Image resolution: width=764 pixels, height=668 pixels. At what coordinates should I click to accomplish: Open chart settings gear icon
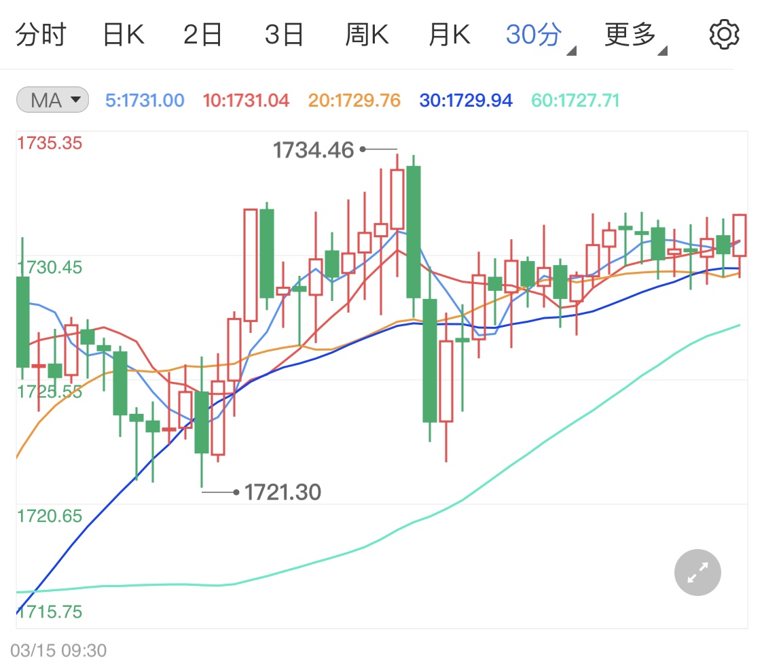(x=724, y=35)
